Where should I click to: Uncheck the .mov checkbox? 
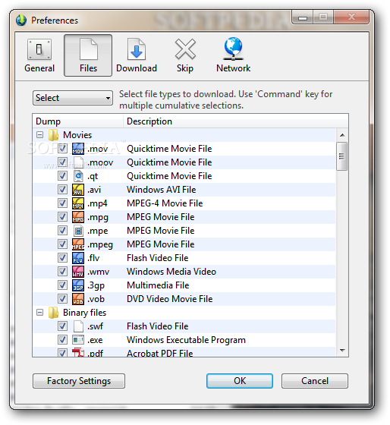pos(62,148)
